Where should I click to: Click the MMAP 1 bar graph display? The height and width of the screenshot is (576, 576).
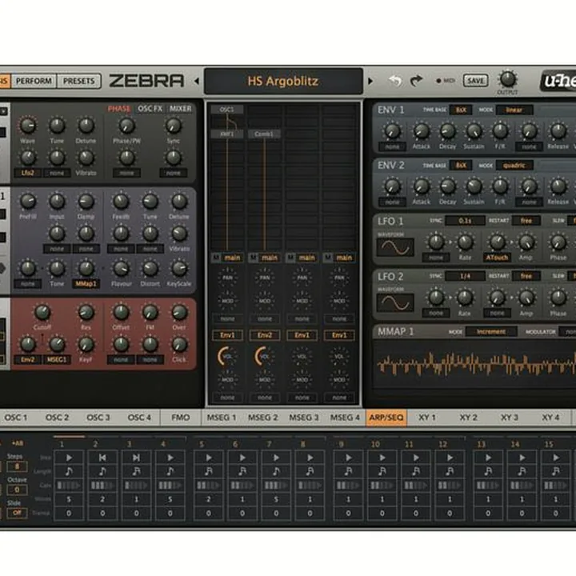476,365
